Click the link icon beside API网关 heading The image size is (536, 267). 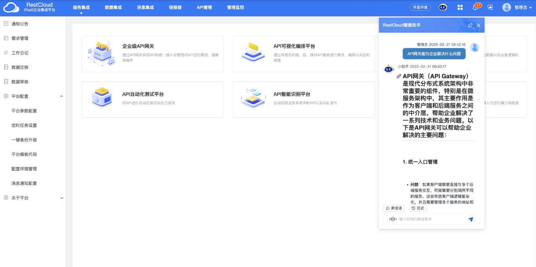tap(399, 76)
